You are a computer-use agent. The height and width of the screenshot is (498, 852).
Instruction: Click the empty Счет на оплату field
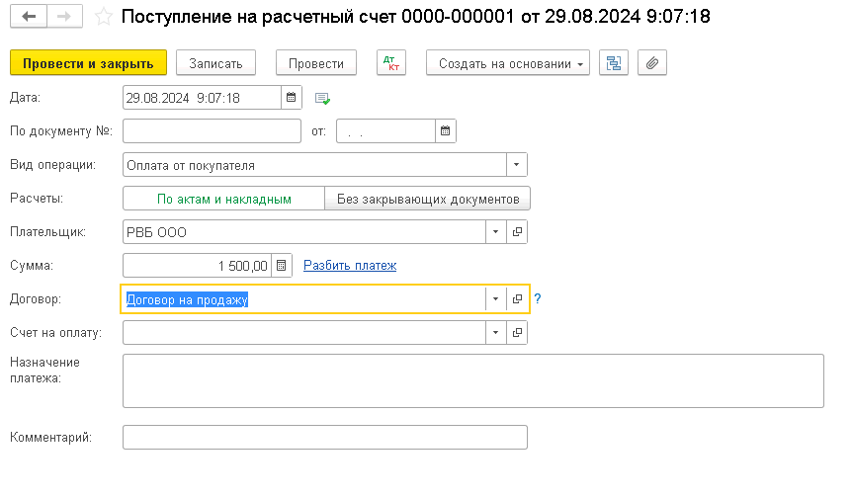tap(304, 332)
